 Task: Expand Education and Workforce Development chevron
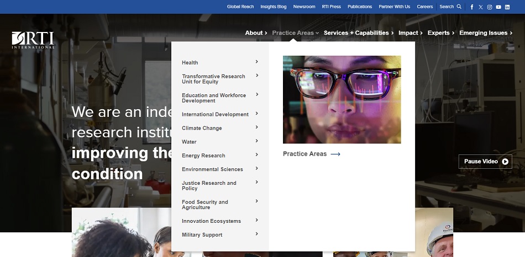[x=257, y=94]
